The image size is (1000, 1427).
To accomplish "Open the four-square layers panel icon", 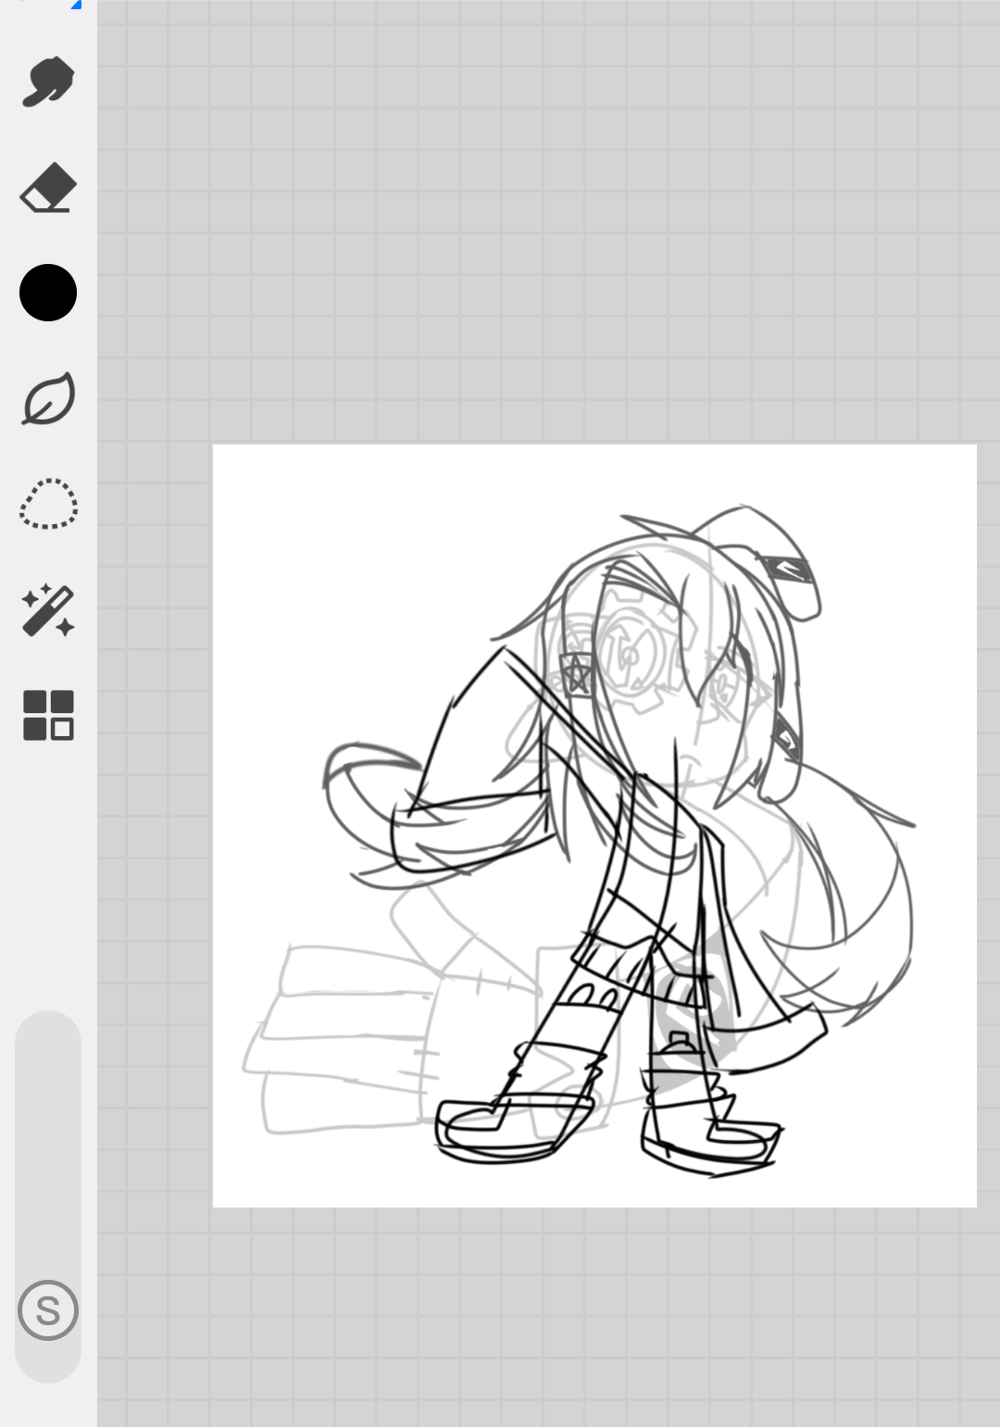I will pyautogui.click(x=48, y=716).
